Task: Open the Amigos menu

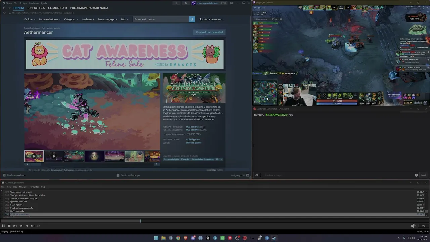Action: [23, 3]
